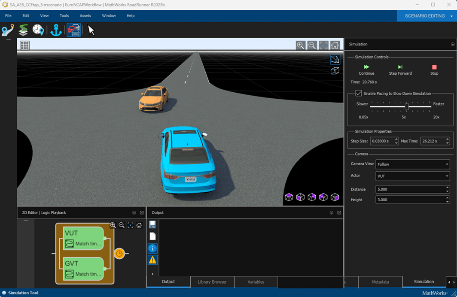Frame selection in the 3D viewport
Screen dimensions: 457x297
point(323,45)
